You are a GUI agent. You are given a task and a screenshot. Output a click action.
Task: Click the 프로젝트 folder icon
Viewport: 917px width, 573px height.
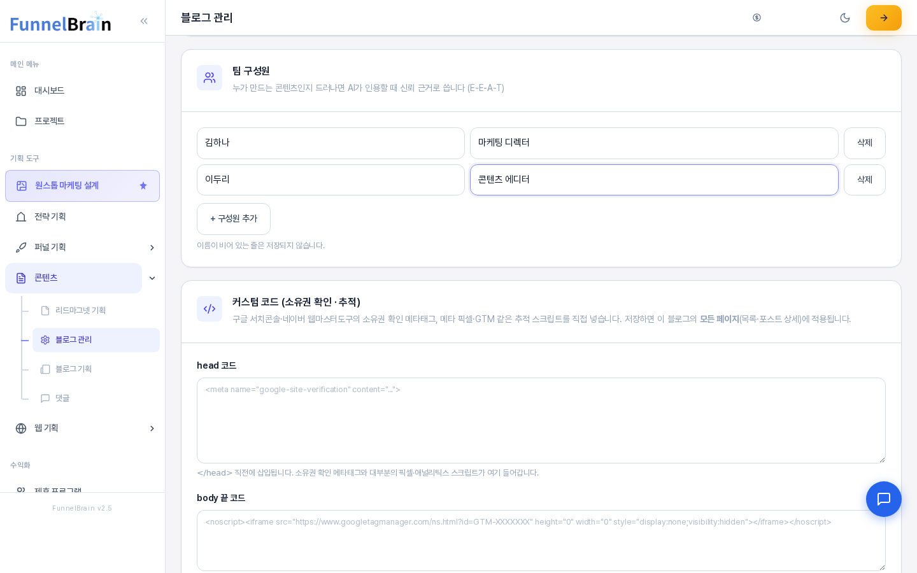click(x=21, y=122)
